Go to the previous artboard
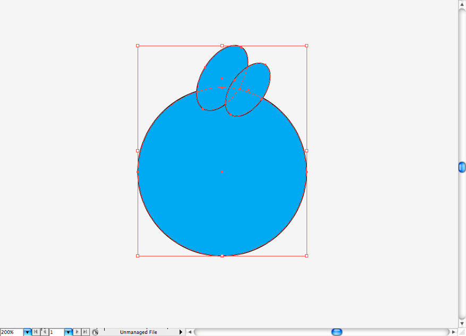This screenshot has height=336, width=466. 45,332
